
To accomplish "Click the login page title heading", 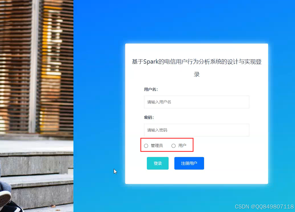I will 197,68.
